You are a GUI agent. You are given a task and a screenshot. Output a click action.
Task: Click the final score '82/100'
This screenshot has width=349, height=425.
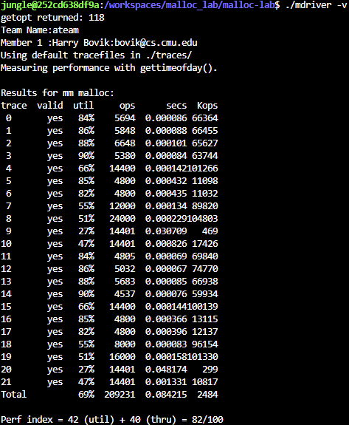207,420
